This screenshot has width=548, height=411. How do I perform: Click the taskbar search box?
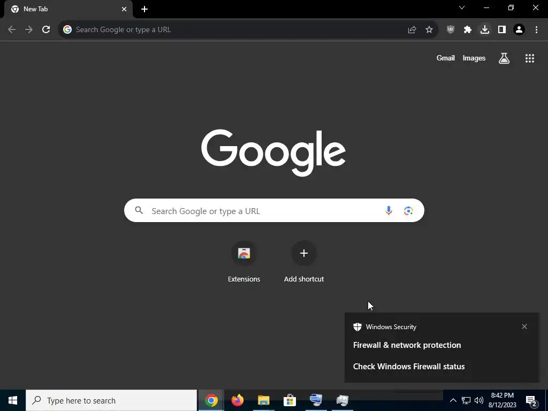coord(111,400)
